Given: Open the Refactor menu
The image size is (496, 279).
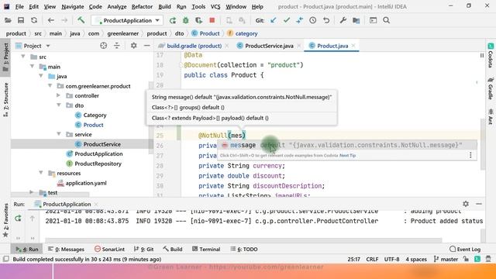Looking at the screenshot, I should [x=142, y=7].
